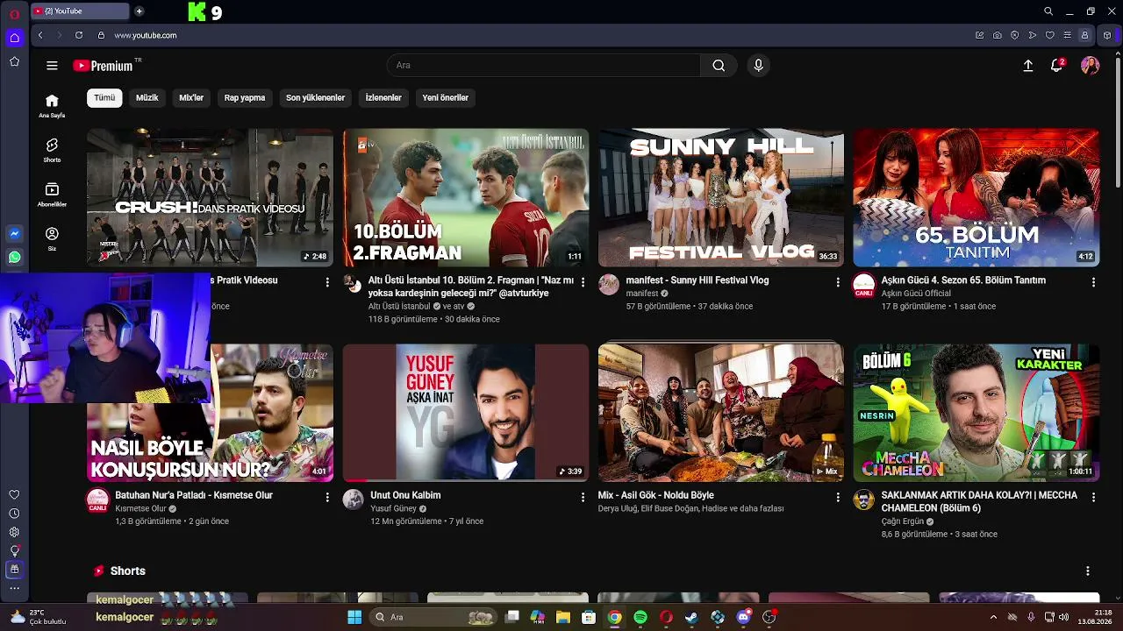1123x631 pixels.
Task: Open options menu for Asil Gök mix
Action: tap(838, 497)
